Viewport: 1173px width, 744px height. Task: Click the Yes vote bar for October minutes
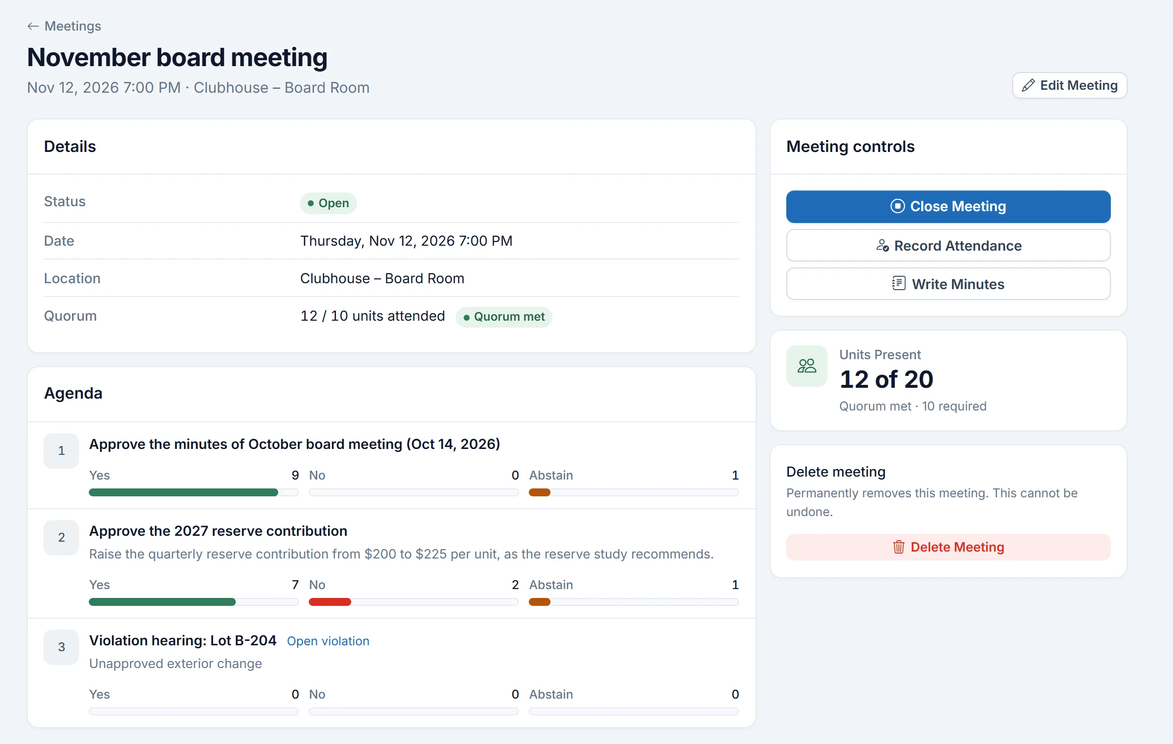(193, 492)
